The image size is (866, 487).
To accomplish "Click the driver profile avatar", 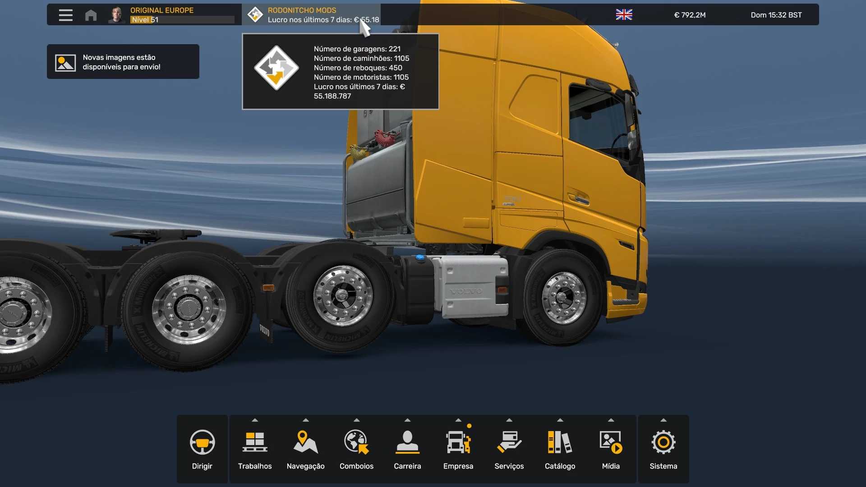I will pos(117,15).
